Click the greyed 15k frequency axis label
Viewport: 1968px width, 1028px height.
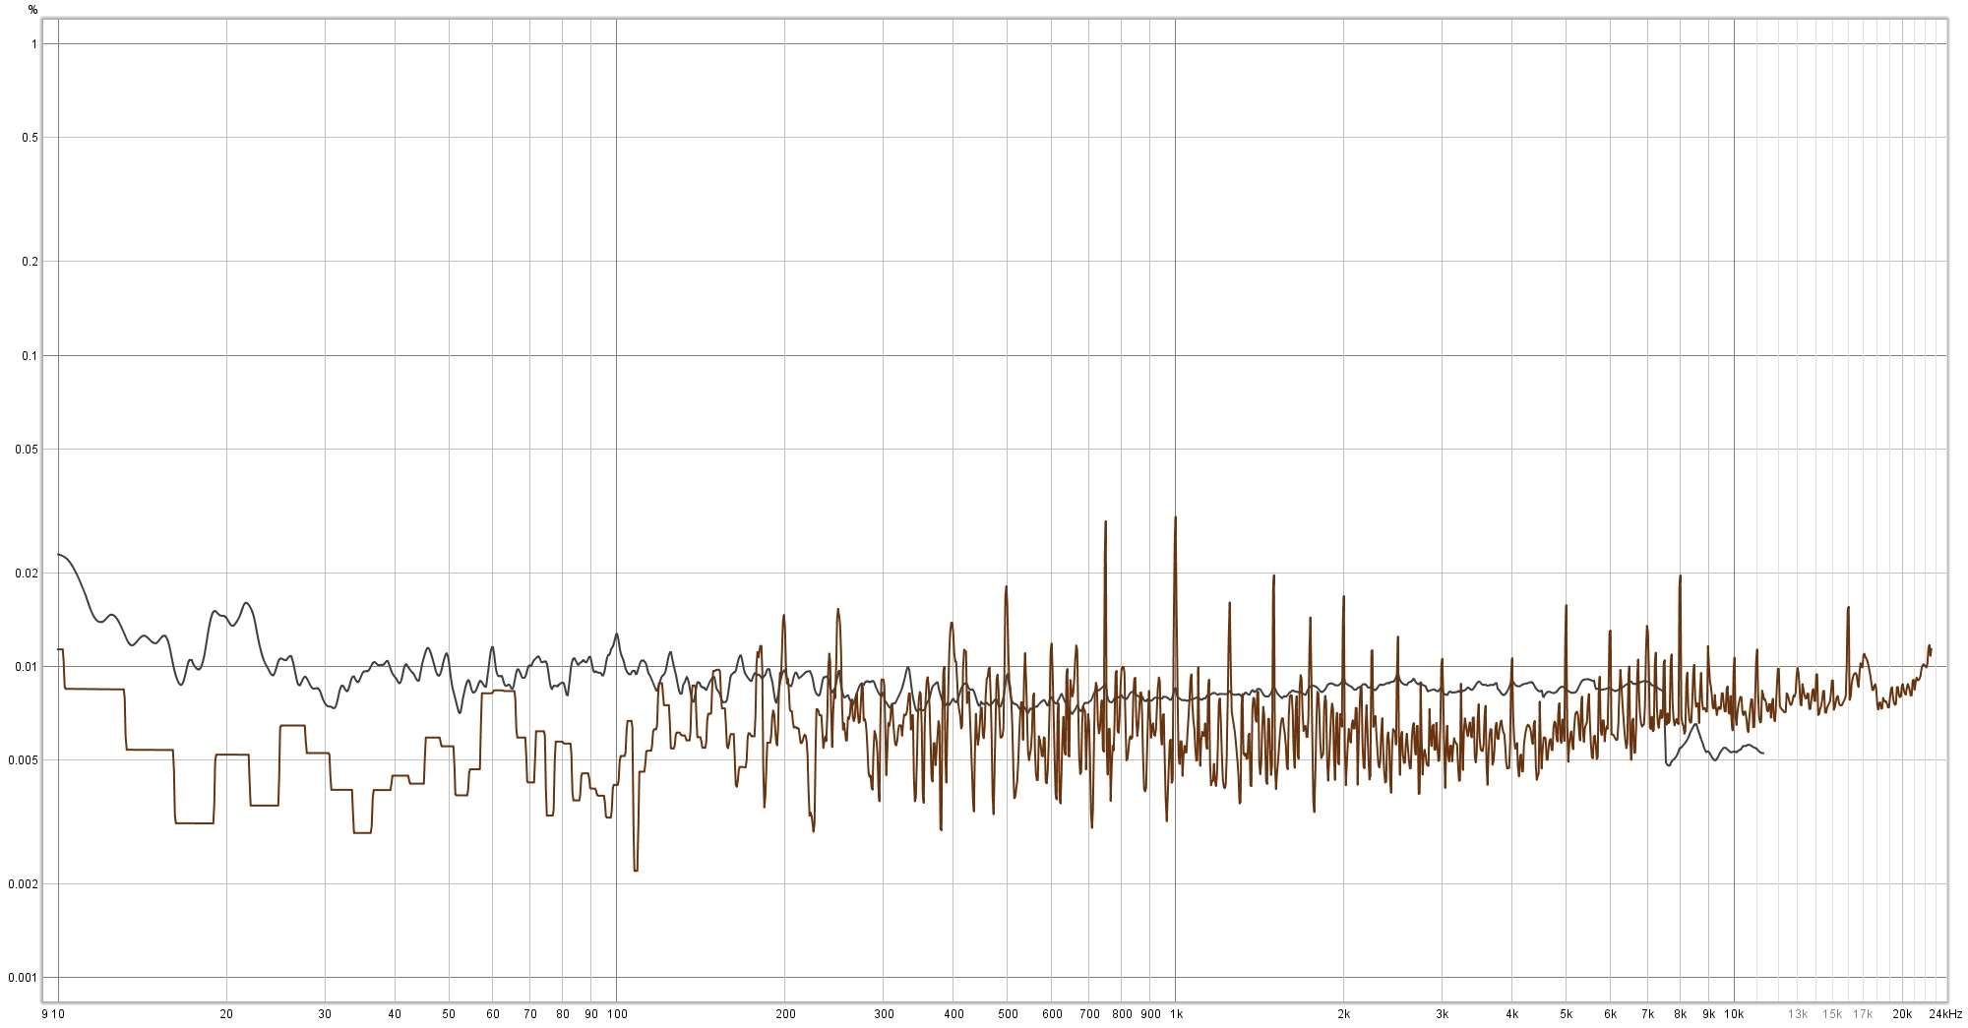pyautogui.click(x=1832, y=1014)
